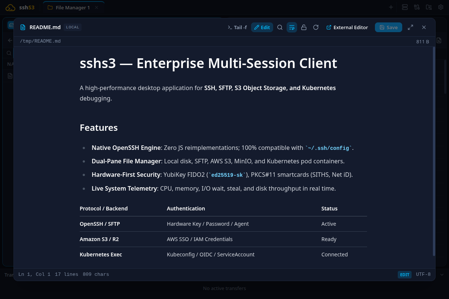This screenshot has height=299, width=449.
Task: Open search magnifier in editor toolbar
Action: pos(280,27)
